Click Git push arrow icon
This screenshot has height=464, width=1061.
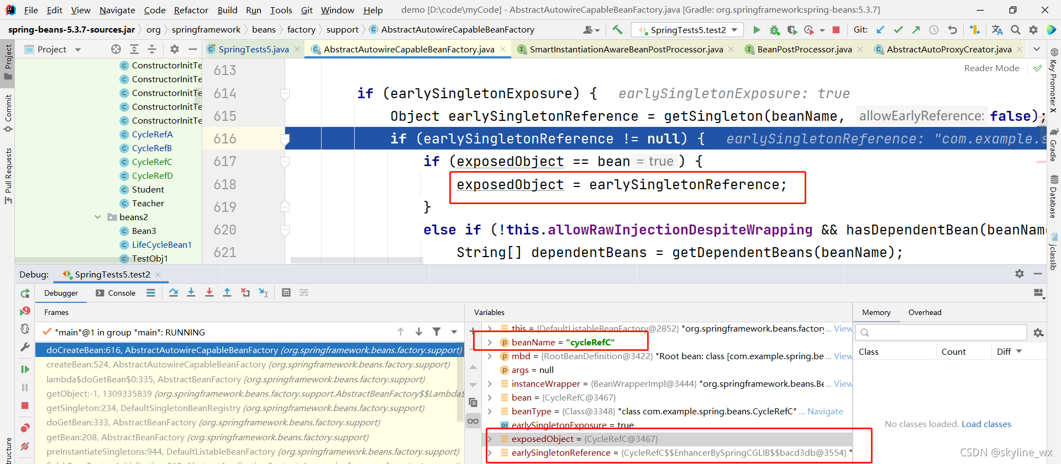[x=916, y=30]
